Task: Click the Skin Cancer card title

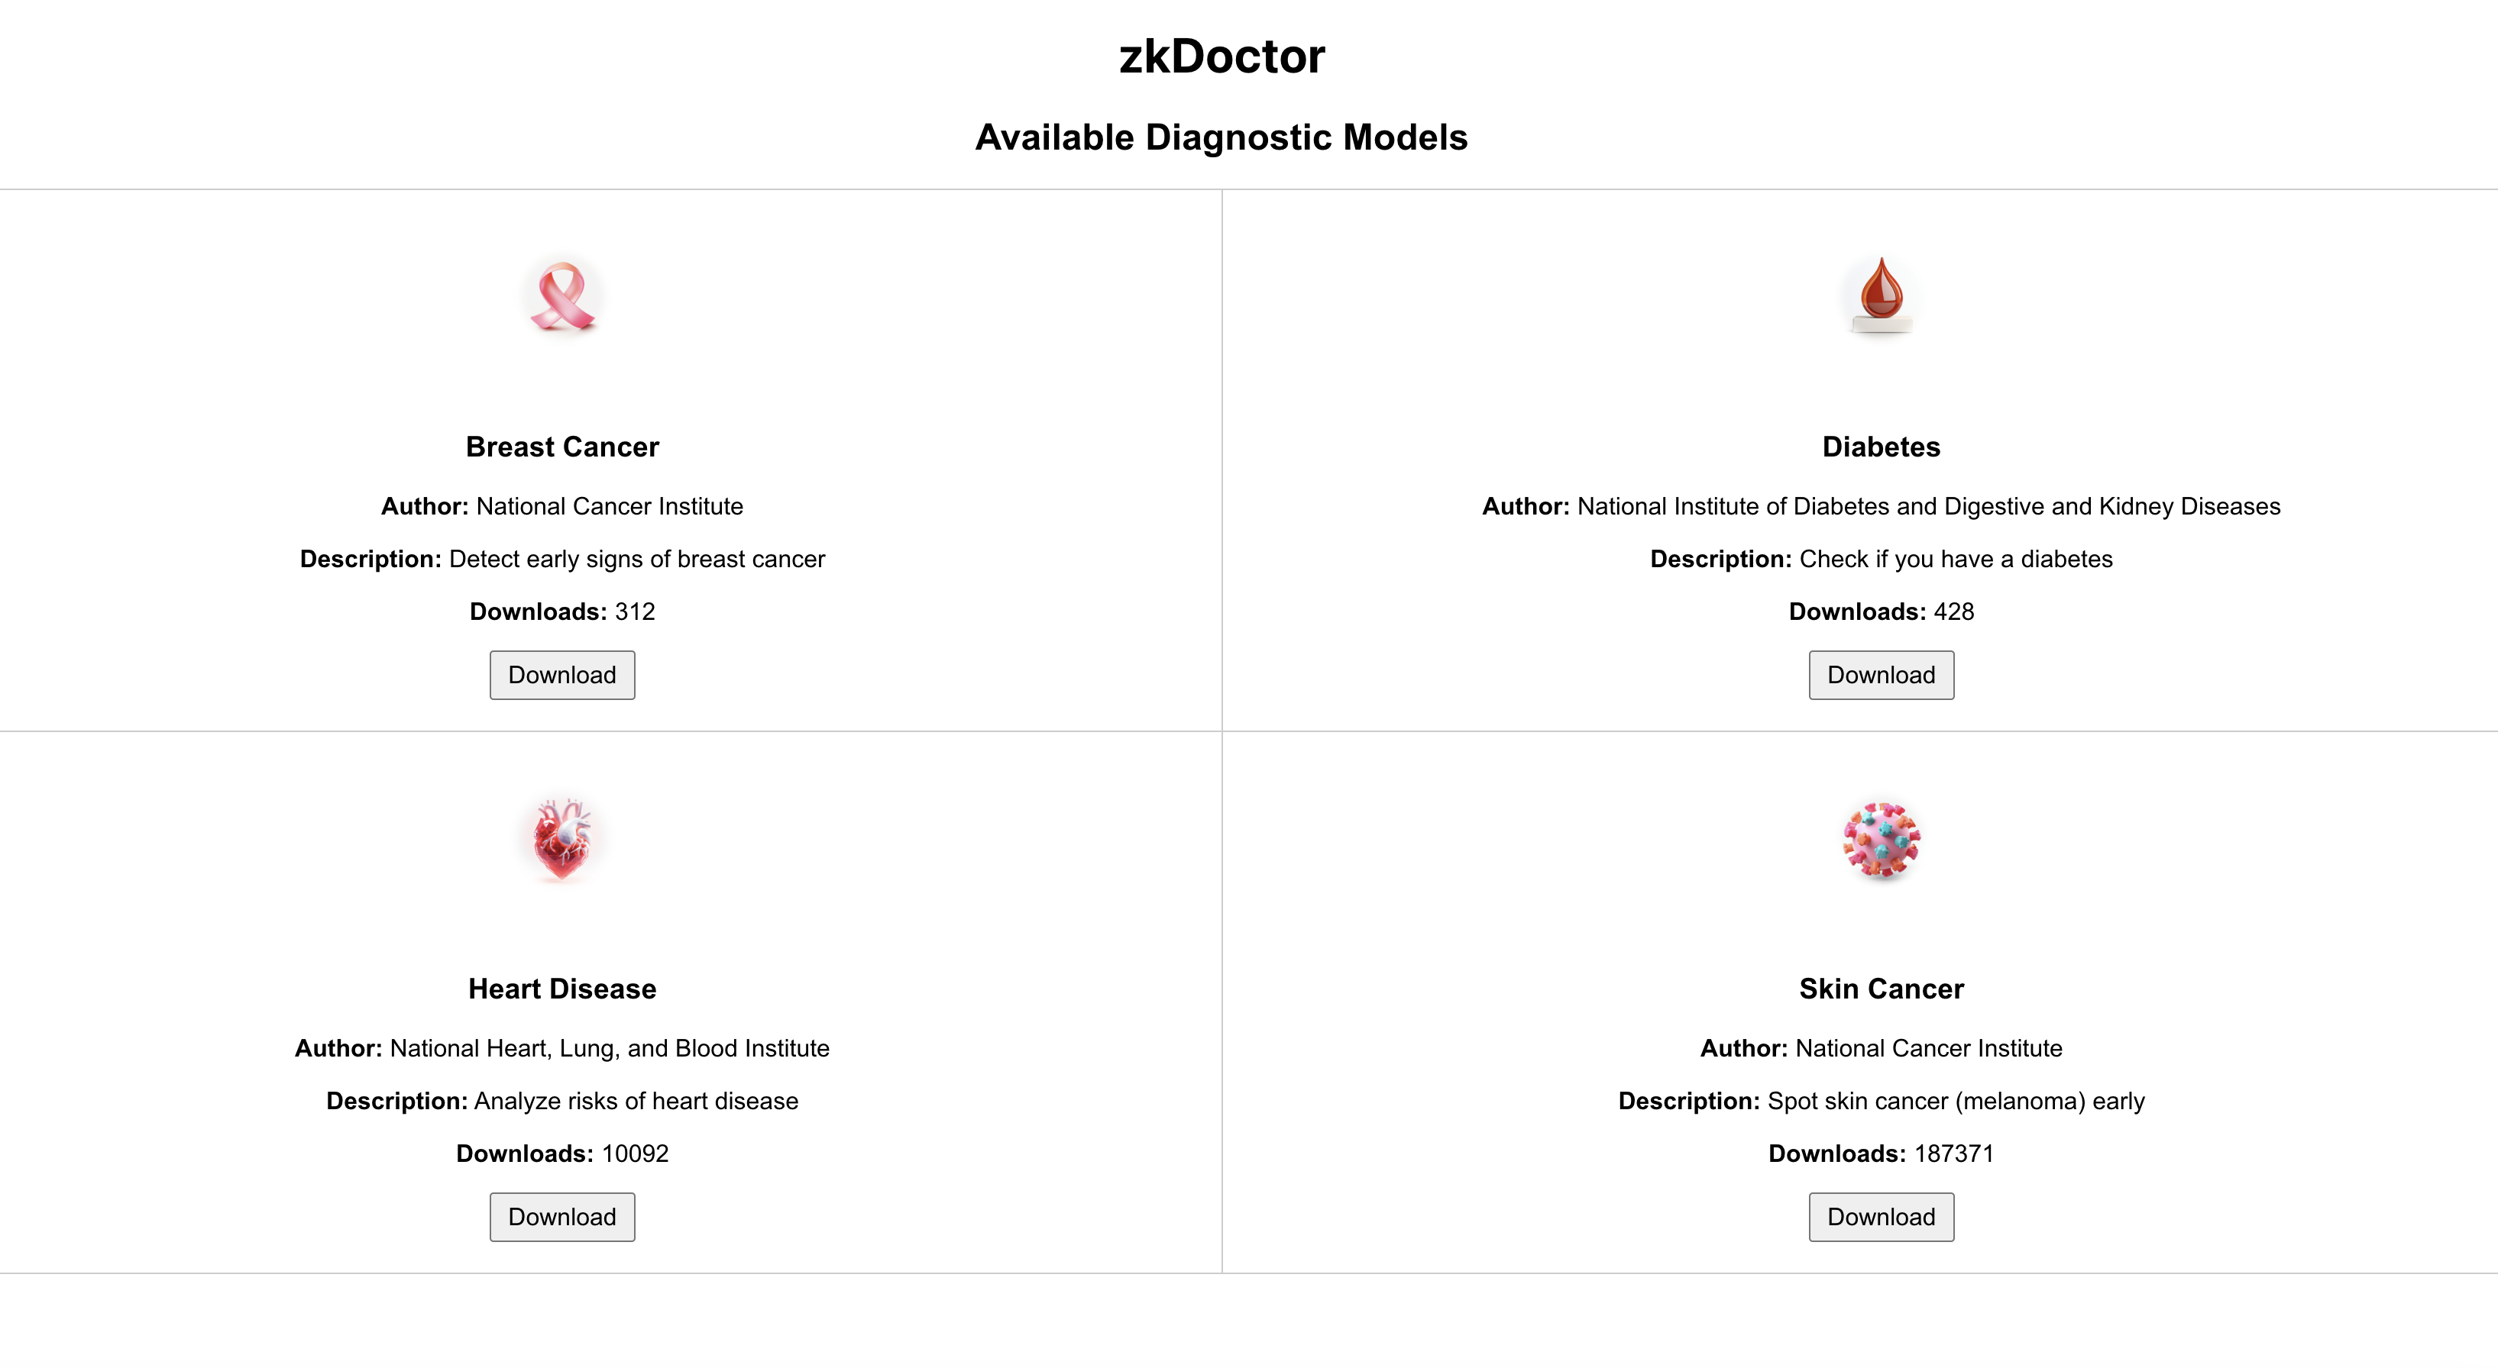Action: (x=1882, y=989)
